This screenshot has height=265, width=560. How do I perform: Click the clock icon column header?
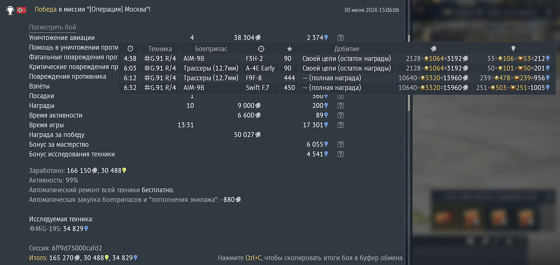(x=130, y=49)
